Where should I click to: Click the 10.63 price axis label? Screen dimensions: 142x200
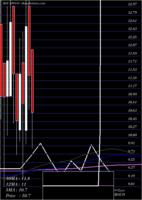133,111
